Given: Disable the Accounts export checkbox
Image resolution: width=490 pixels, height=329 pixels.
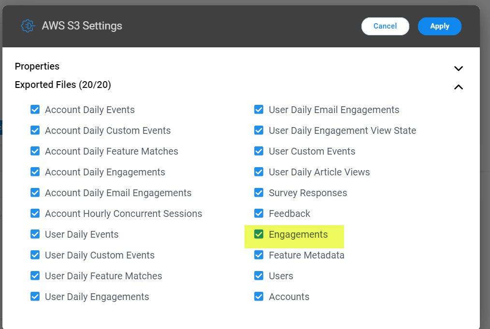Looking at the screenshot, I should click(x=259, y=296).
